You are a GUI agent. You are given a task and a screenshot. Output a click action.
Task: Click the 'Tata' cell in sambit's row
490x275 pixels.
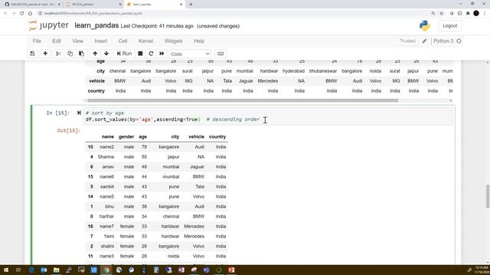coord(200,186)
